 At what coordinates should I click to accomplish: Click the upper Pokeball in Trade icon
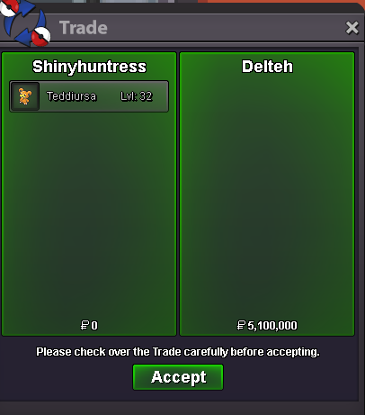9,7
